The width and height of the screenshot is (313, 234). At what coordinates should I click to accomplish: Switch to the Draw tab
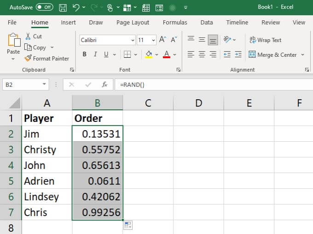click(x=96, y=23)
